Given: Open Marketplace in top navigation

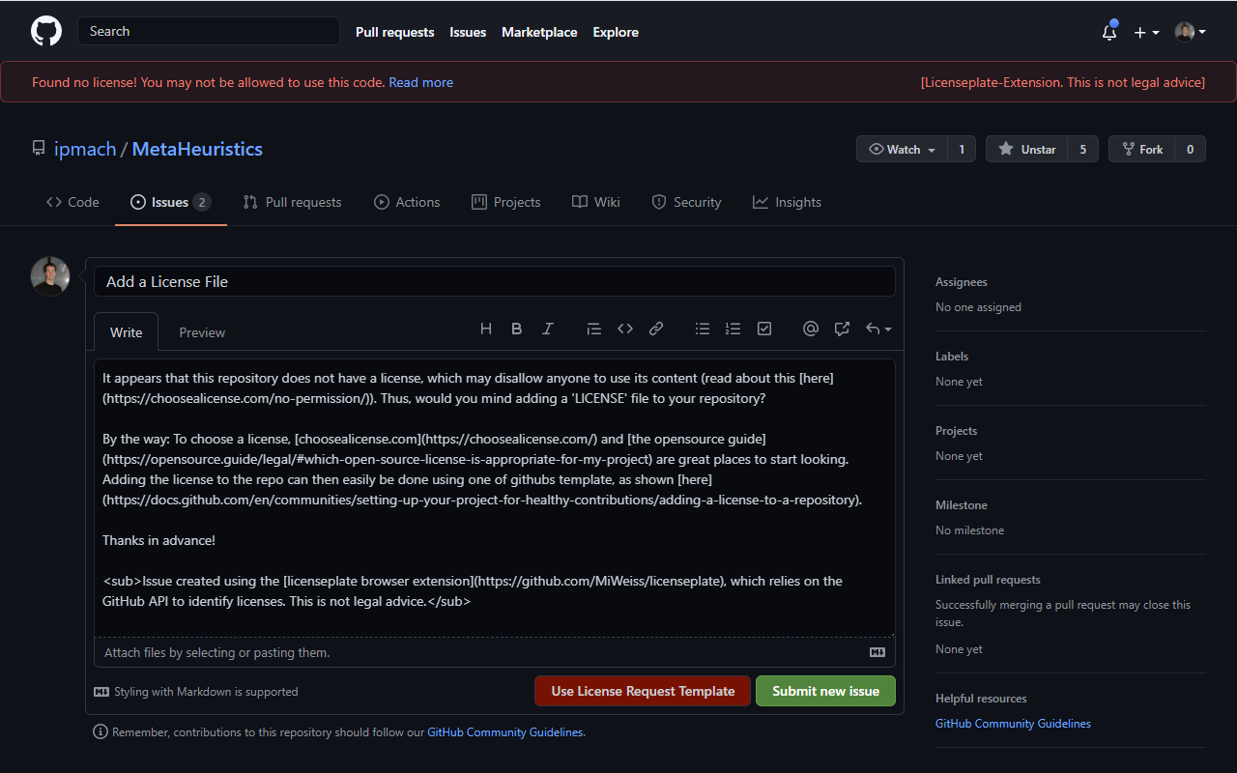Looking at the screenshot, I should click(539, 32).
